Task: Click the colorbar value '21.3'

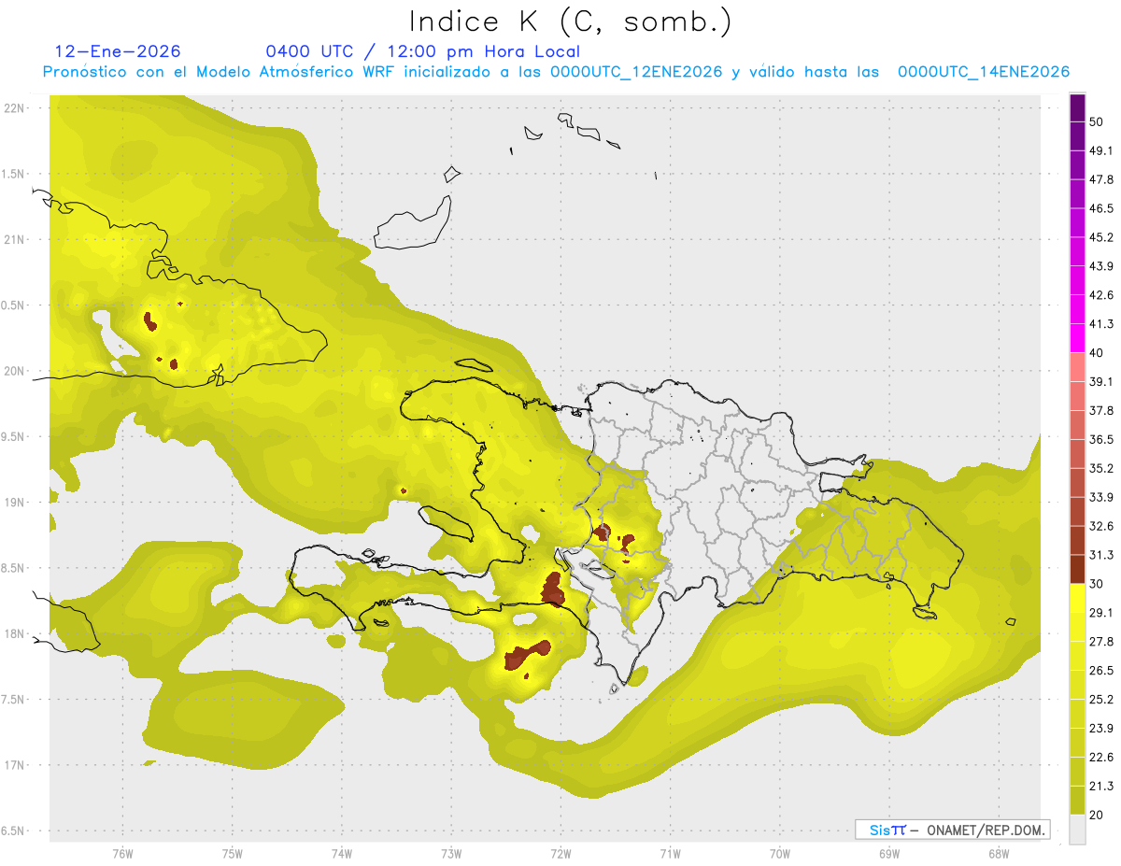Action: 1101,787
